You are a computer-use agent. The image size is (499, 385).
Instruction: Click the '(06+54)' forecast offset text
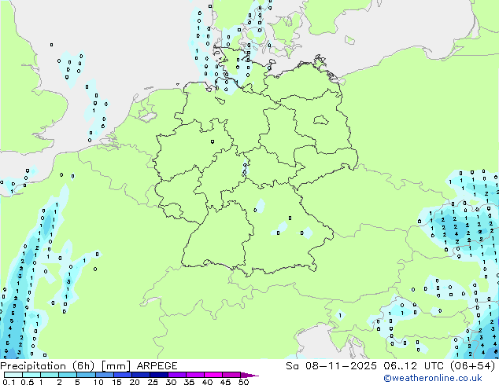[472, 366]
